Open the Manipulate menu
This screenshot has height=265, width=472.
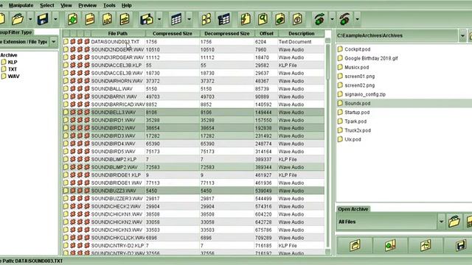point(21,5)
